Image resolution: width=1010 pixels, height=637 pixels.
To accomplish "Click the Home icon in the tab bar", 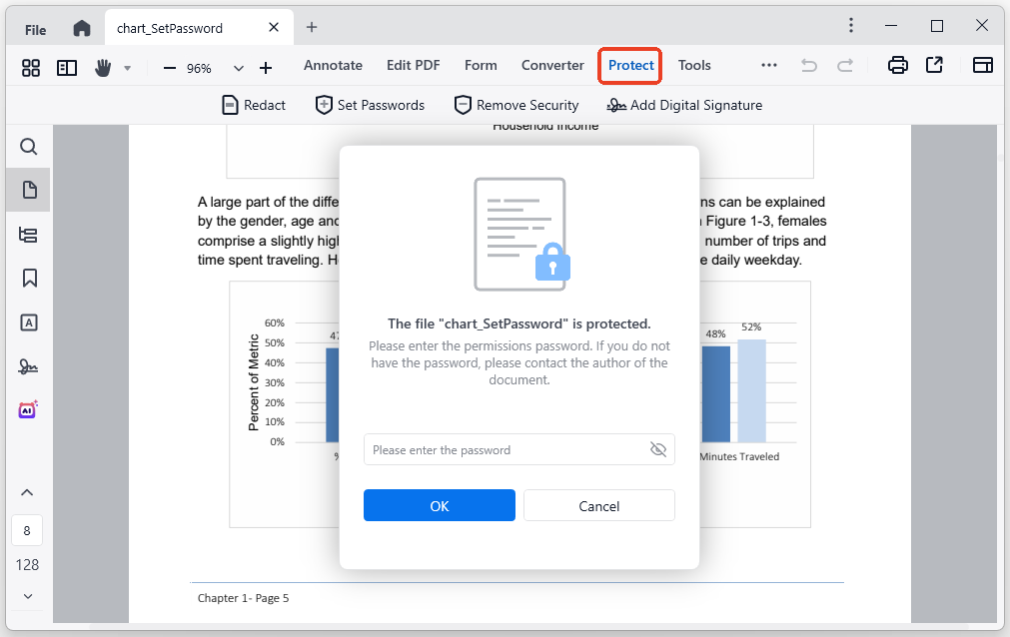I will [82, 28].
